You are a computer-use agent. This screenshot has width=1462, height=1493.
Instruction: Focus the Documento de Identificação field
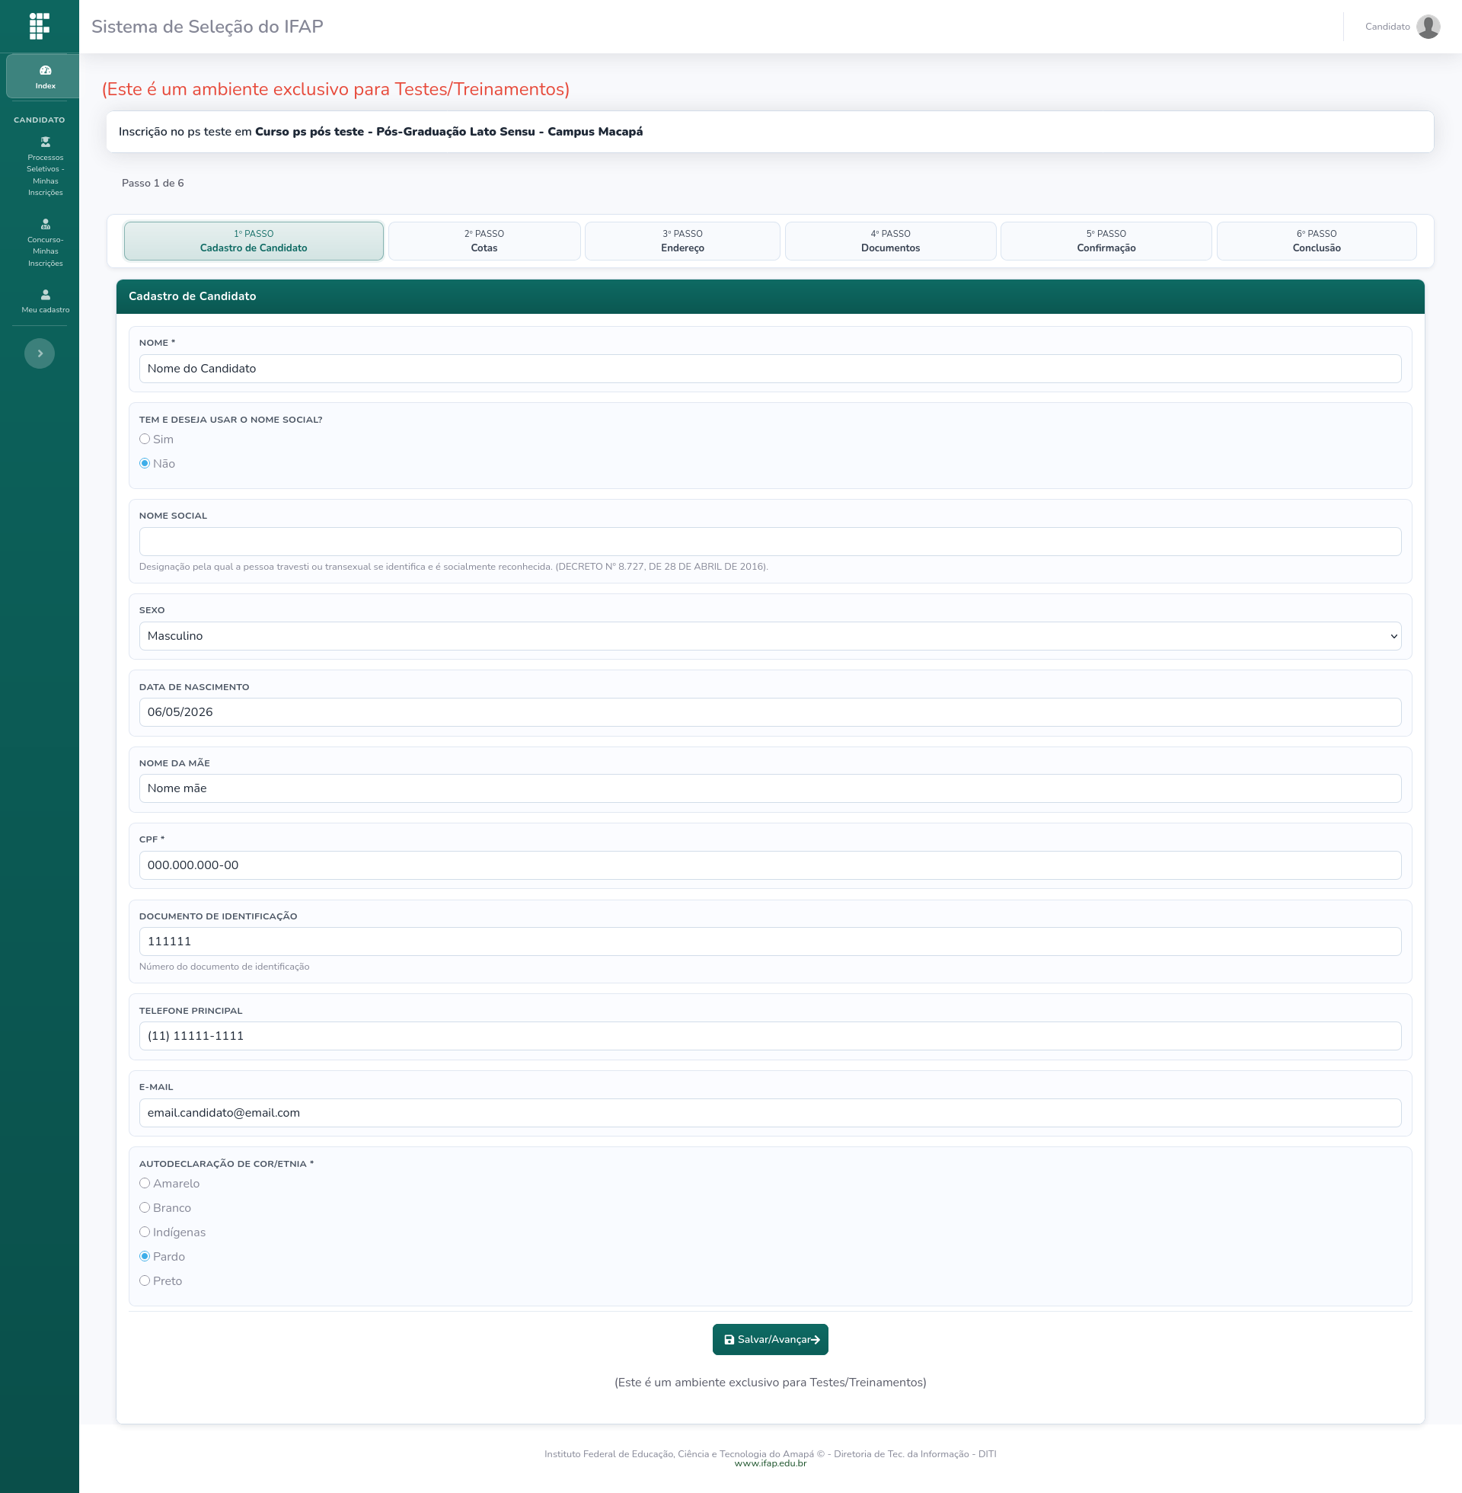coord(770,942)
